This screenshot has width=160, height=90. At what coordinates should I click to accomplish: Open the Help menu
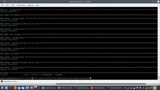tap(37, 5)
